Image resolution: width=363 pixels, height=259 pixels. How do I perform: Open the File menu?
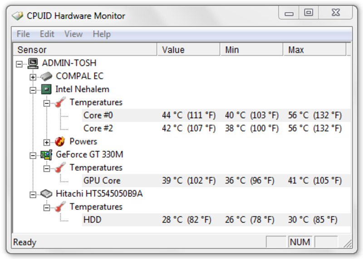click(x=23, y=34)
